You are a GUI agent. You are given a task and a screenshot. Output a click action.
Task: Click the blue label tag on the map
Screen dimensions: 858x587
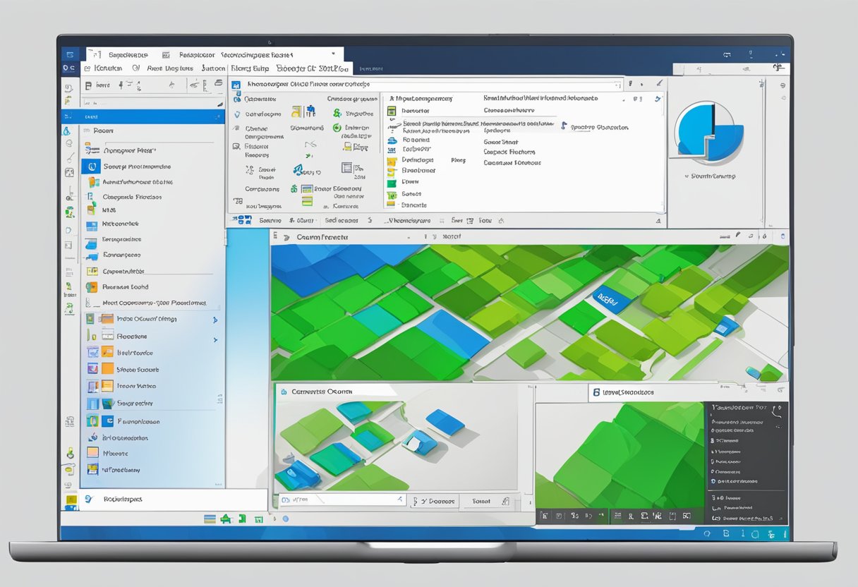pos(611,298)
